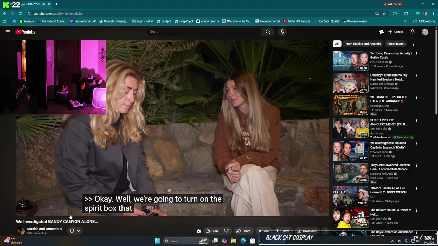The height and width of the screenshot is (246, 438).
Task: Open Windows Start menu
Action: coord(157,241)
